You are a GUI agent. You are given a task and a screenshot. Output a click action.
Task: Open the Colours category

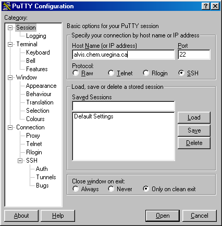tap(35, 119)
